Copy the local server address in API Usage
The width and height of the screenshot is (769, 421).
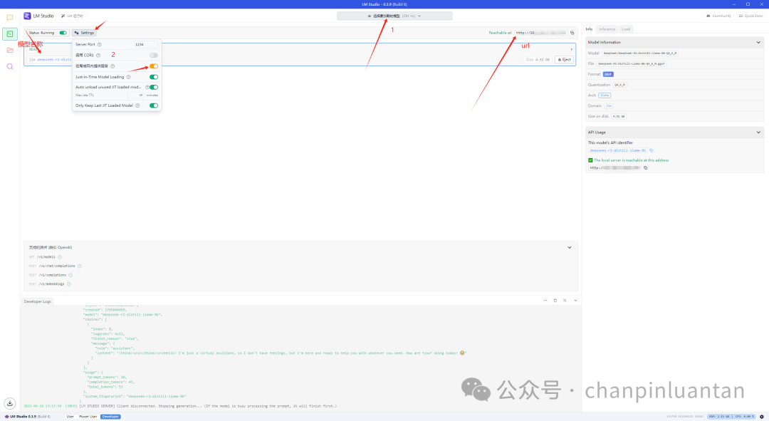coord(645,168)
